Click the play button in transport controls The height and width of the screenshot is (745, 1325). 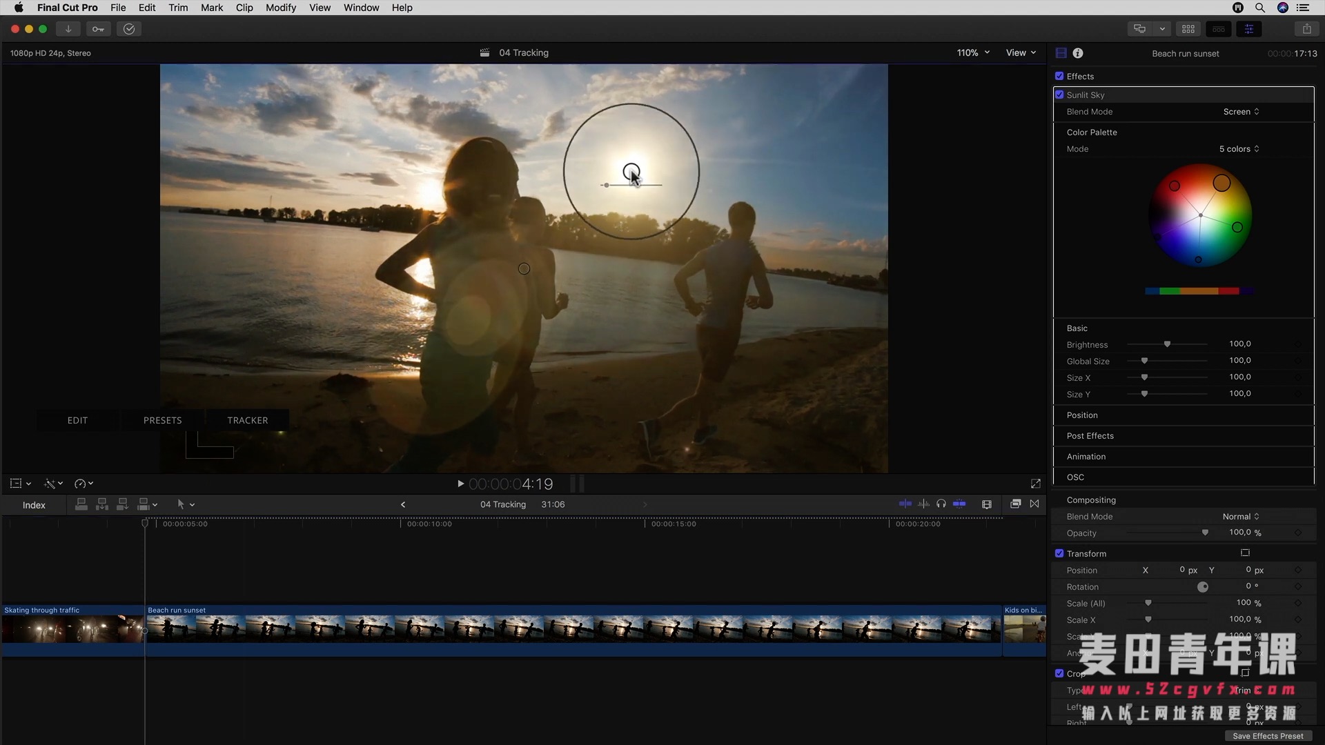(x=460, y=483)
